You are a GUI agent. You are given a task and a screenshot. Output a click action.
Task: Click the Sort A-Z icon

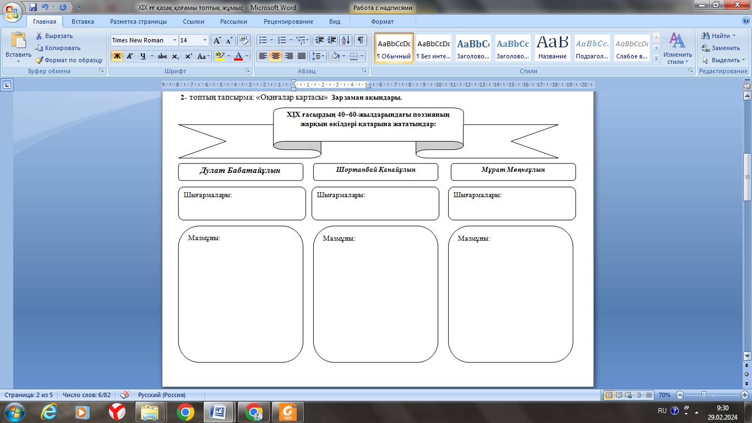tap(346, 40)
